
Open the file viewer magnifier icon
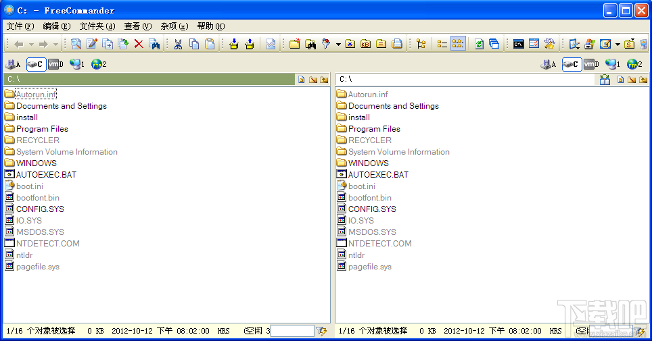coord(76,44)
